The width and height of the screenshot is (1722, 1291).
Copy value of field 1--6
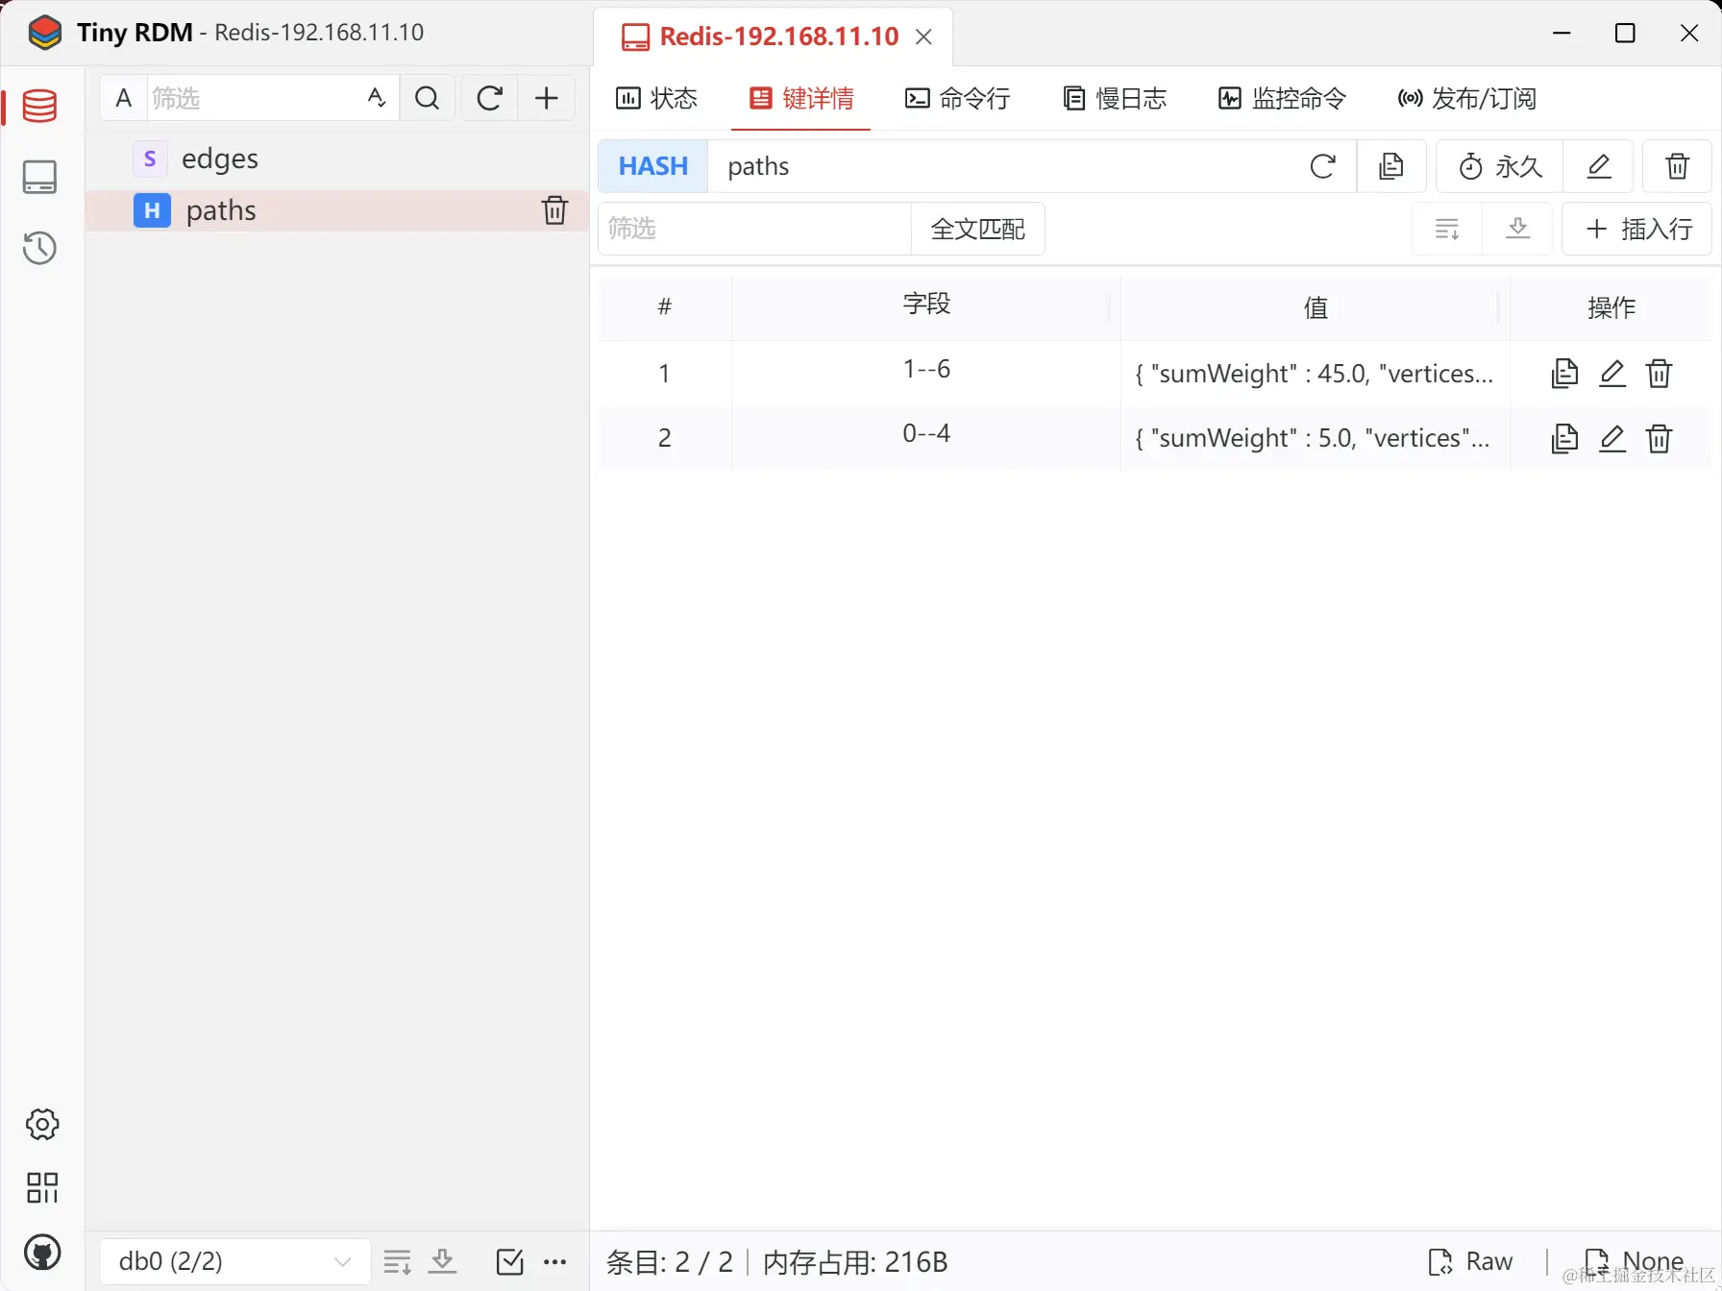coord(1564,373)
